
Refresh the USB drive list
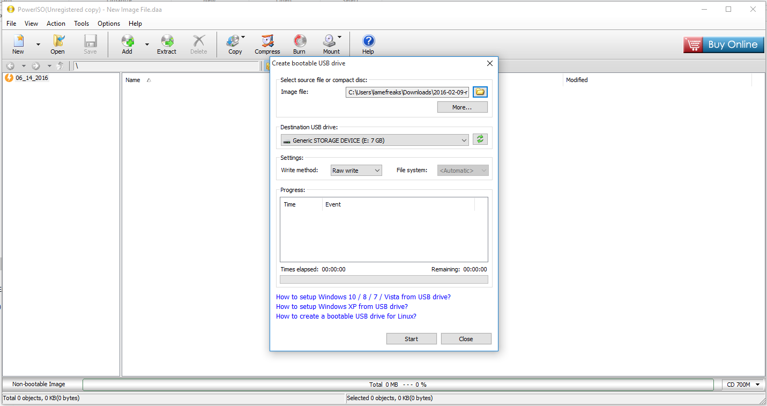[480, 139]
